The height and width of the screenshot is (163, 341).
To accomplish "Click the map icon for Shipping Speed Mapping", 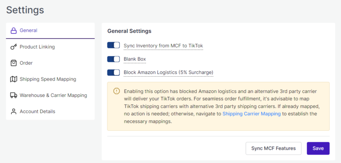I will 14,79.
